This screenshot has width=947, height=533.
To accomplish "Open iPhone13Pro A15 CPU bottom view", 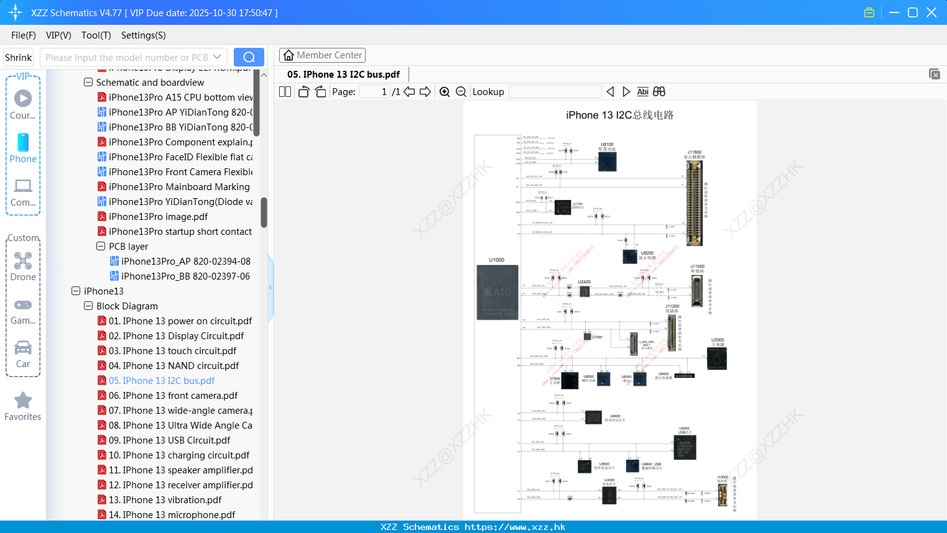I will [176, 97].
